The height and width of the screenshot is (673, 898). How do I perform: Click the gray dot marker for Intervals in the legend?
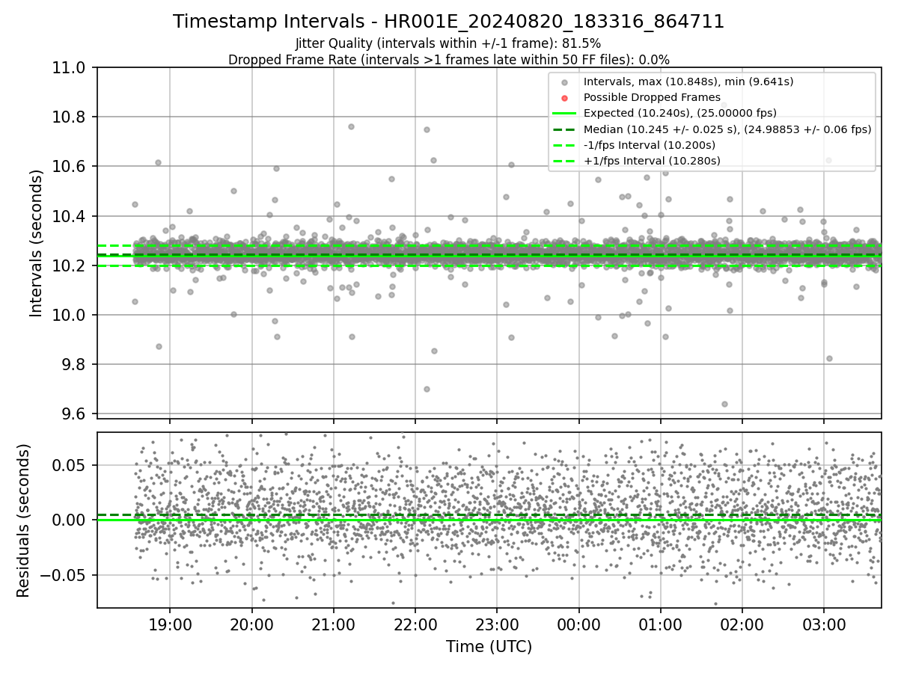pos(565,82)
